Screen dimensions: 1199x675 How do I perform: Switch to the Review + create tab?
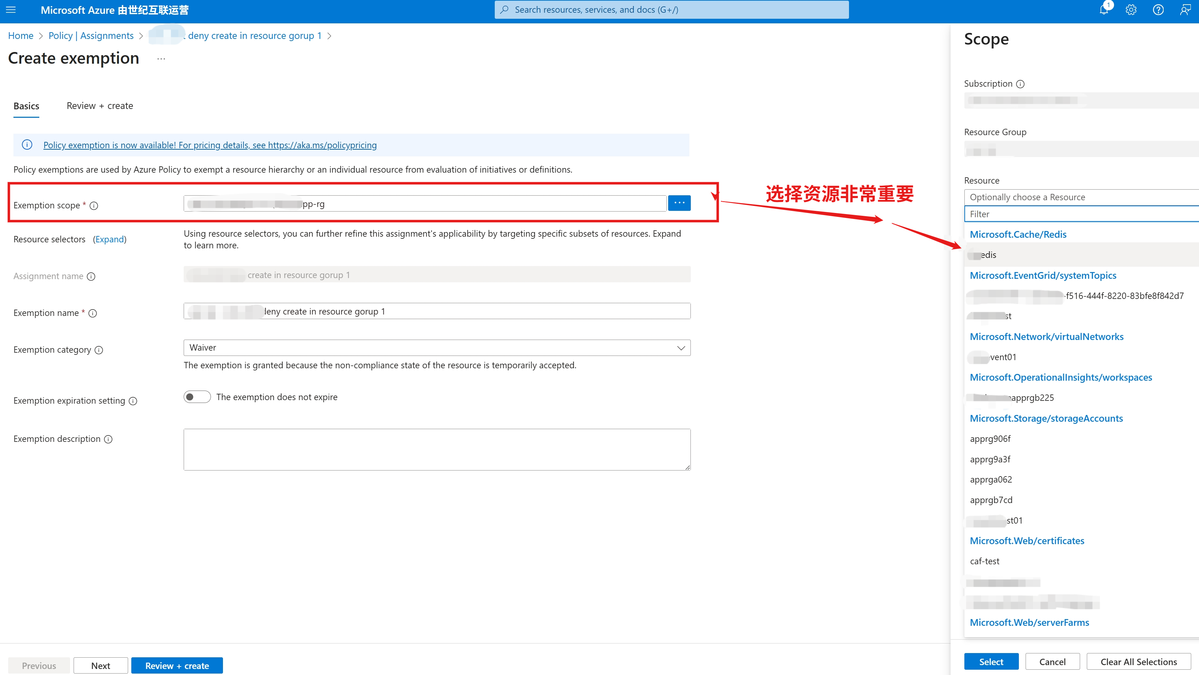(x=99, y=106)
